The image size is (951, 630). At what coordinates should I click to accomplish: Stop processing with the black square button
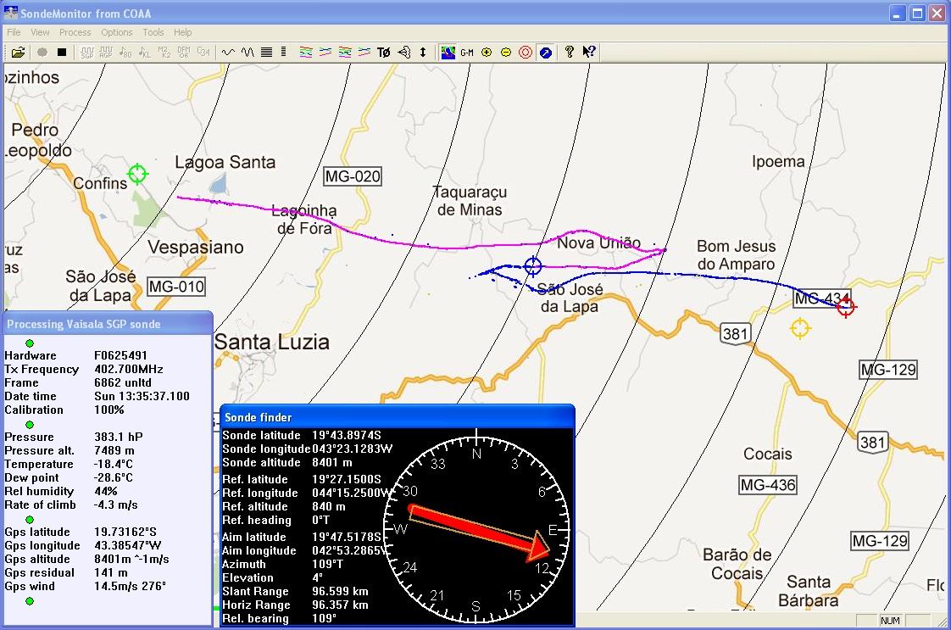click(x=61, y=53)
